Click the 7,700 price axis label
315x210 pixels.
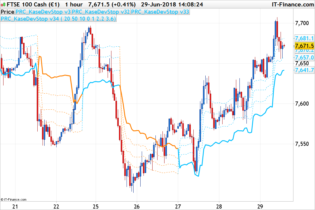[302, 23]
